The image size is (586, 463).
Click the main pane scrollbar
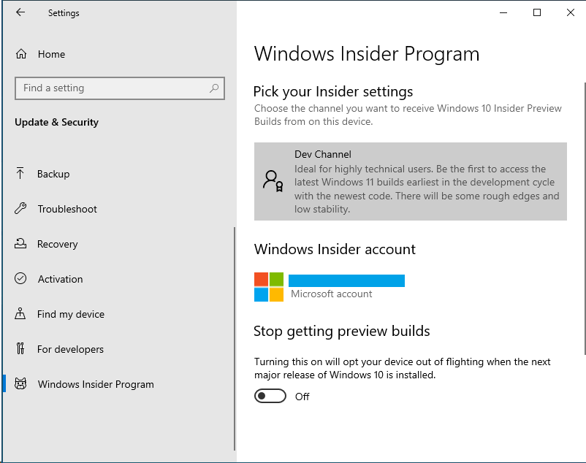(584, 218)
